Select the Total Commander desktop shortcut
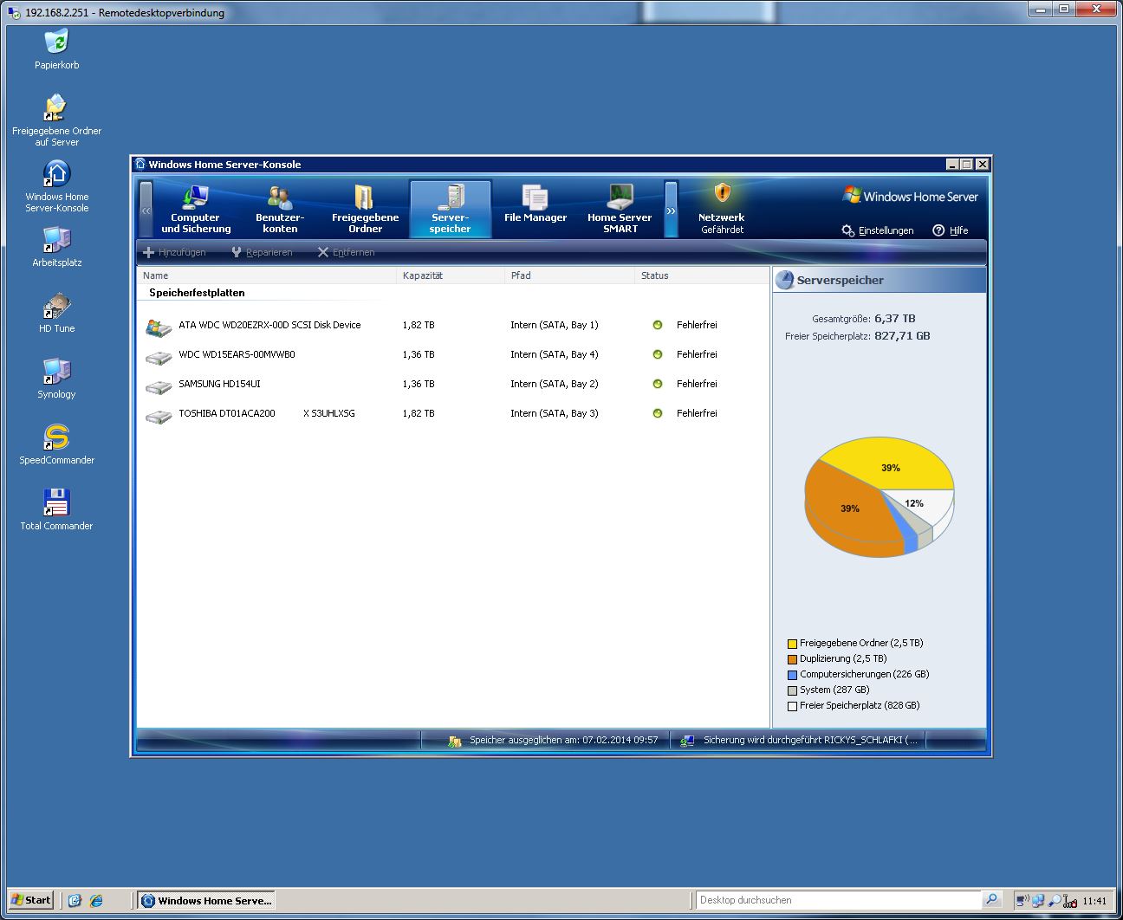Image resolution: width=1123 pixels, height=920 pixels. (x=56, y=509)
